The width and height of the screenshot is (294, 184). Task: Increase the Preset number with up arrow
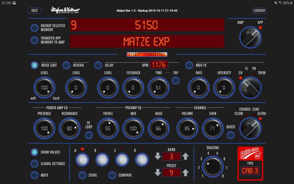[x=186, y=173]
